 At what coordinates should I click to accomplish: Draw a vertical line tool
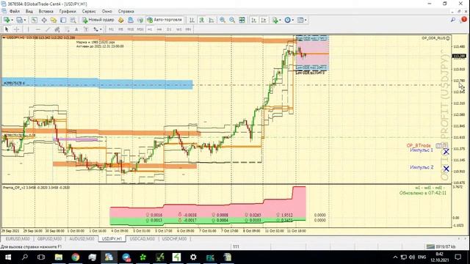tap(28, 29)
